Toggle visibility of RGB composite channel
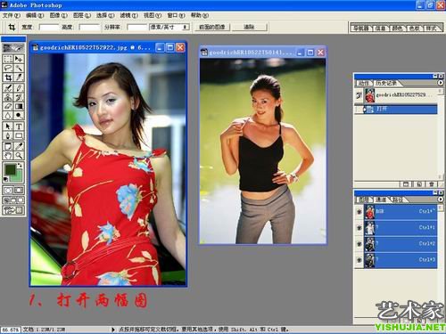The image size is (446, 334). pos(359,212)
